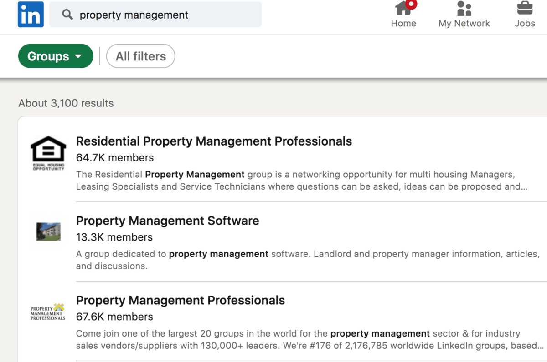The image size is (547, 362).
Task: Select the Home navigation label
Action: [x=403, y=24]
